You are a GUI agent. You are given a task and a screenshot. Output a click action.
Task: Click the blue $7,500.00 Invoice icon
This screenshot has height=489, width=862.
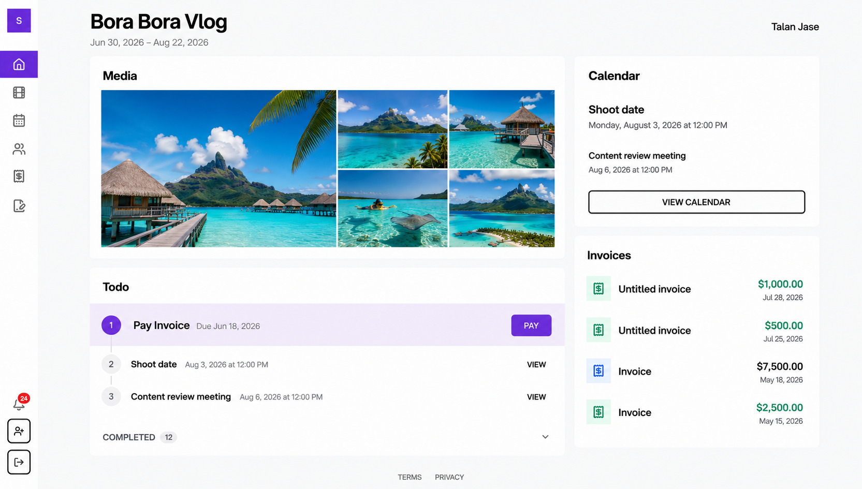[x=598, y=371]
